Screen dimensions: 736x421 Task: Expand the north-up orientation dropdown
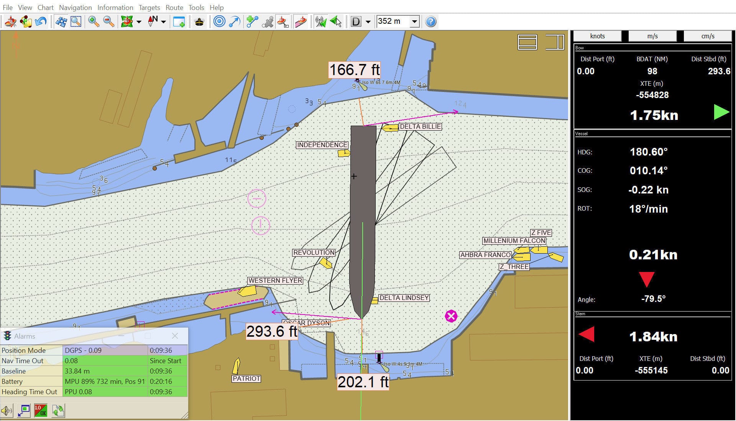(x=164, y=21)
